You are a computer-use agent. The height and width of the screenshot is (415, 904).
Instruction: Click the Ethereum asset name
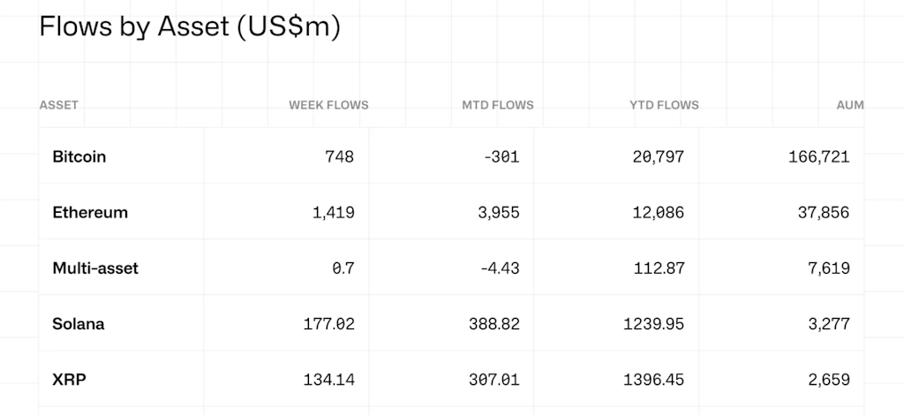click(x=90, y=213)
